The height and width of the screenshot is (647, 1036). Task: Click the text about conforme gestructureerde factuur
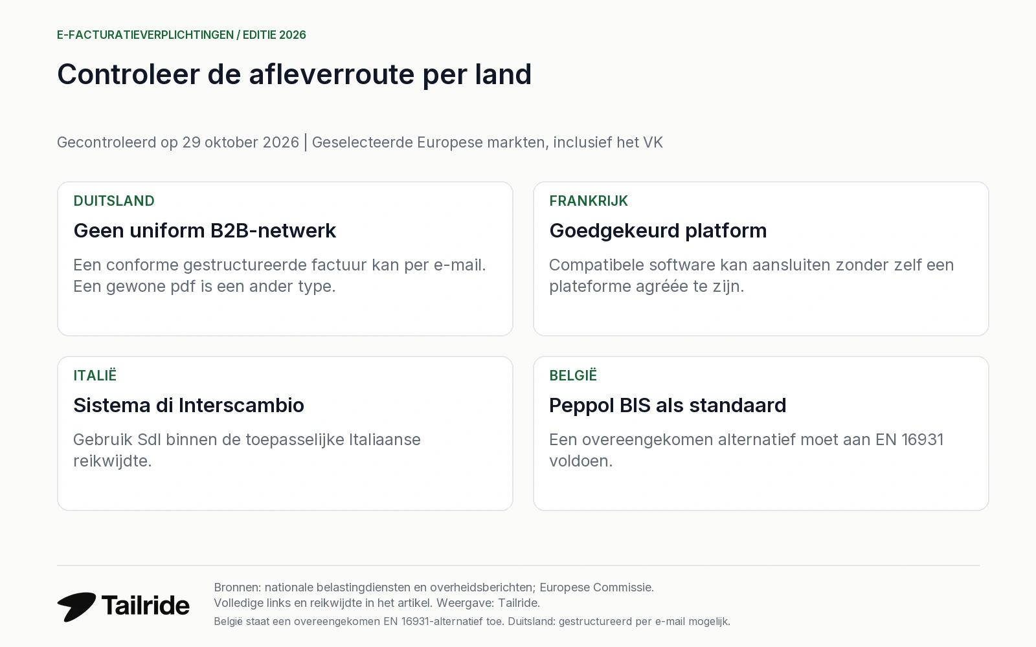coord(280,276)
